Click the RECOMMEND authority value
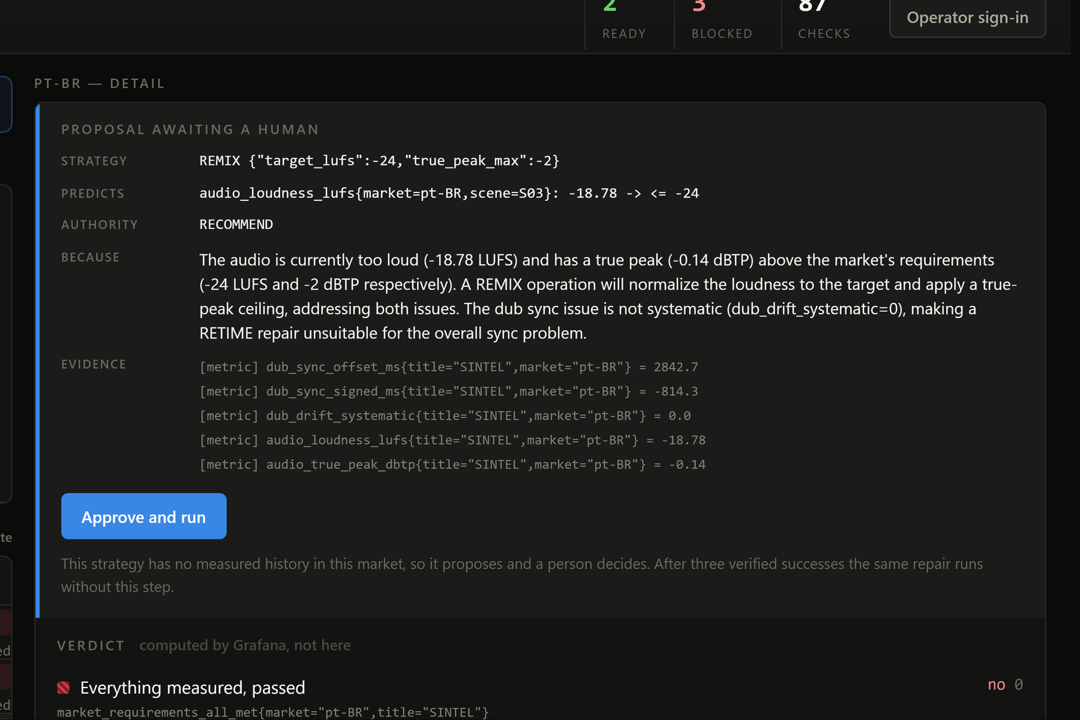 (x=236, y=224)
